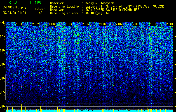This screenshot has width=176, height=112.
Task: Select the ICOM IC-575 receiver description
Action: coord(112,10)
